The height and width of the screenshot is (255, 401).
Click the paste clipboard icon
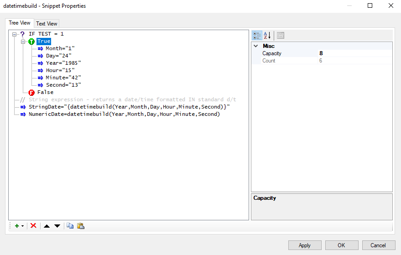(x=81, y=226)
